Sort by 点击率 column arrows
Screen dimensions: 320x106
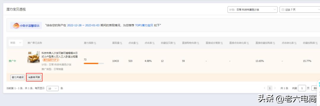(153, 43)
